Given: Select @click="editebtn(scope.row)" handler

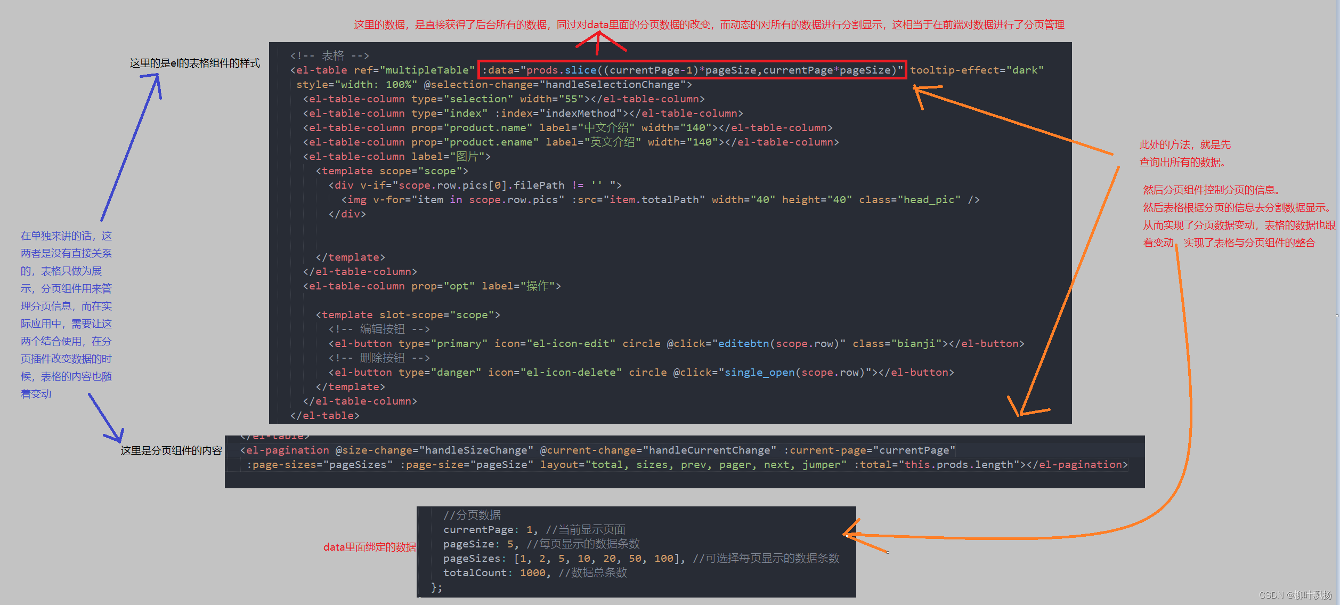Looking at the screenshot, I should click(756, 343).
